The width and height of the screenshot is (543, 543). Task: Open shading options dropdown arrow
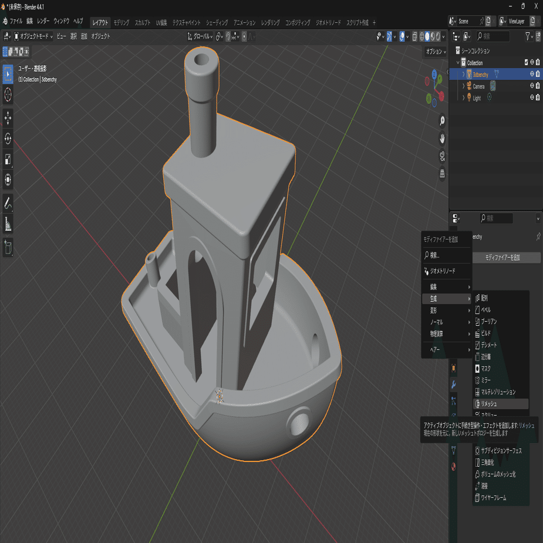click(444, 36)
